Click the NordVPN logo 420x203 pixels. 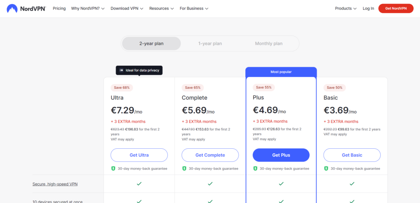click(26, 8)
